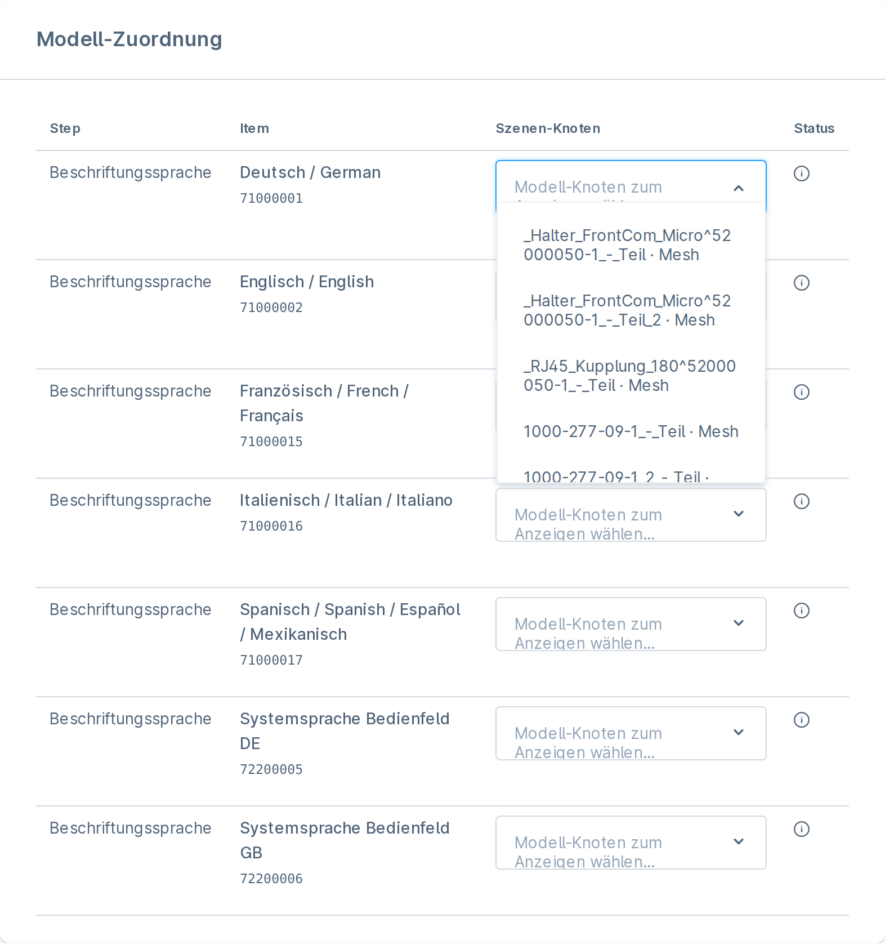Select _Halter_FrontCom_Micro^52000050-1_-_Teil · Mesh option
The image size is (885, 944).
(x=631, y=245)
